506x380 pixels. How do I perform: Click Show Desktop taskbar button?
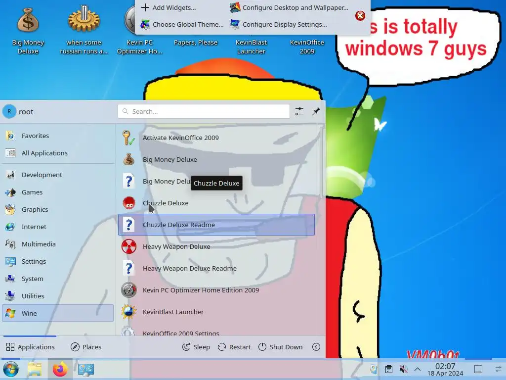(x=478, y=369)
